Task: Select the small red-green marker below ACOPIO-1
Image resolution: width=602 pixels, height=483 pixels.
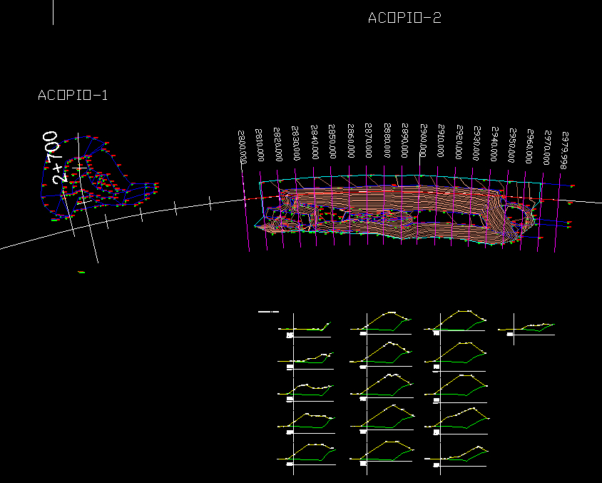Action: click(x=81, y=272)
